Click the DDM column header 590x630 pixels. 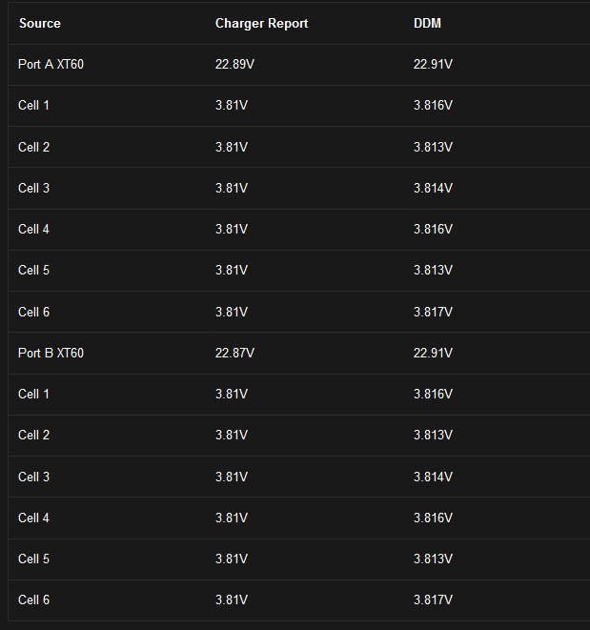pyautogui.click(x=427, y=23)
